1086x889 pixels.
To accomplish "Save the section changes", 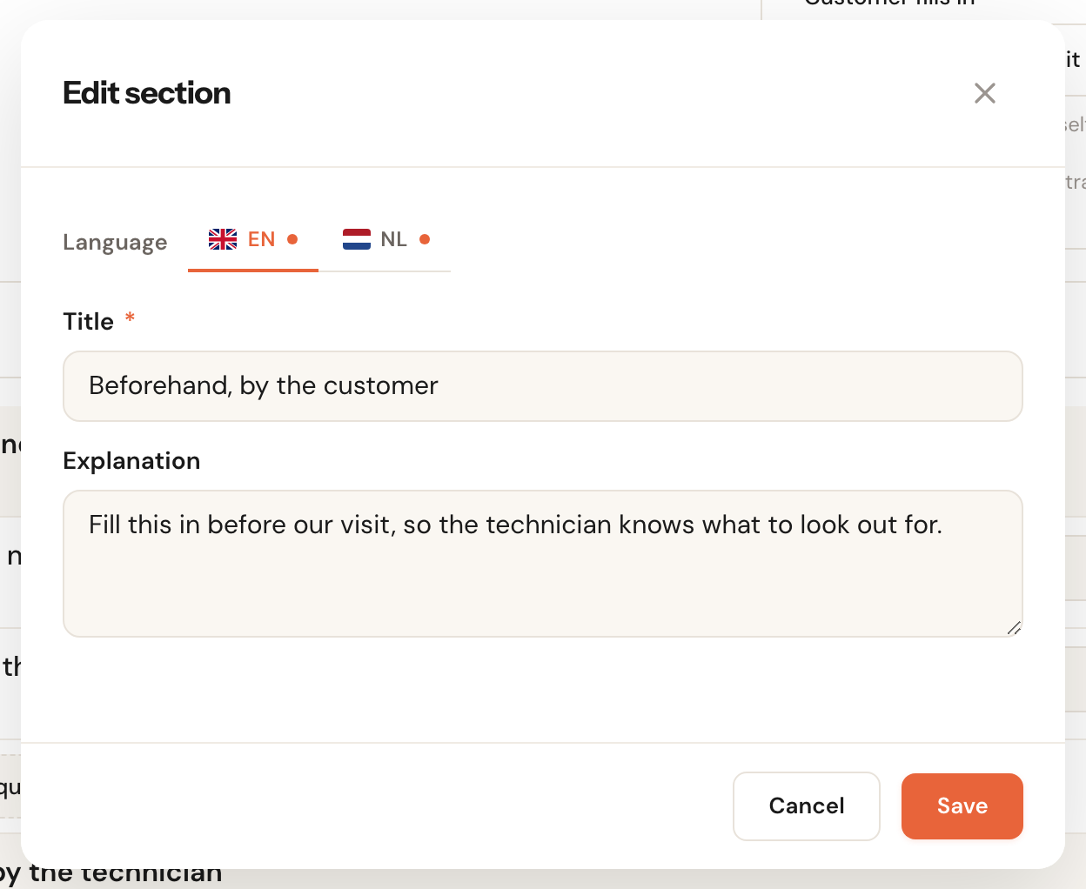I will click(962, 806).
